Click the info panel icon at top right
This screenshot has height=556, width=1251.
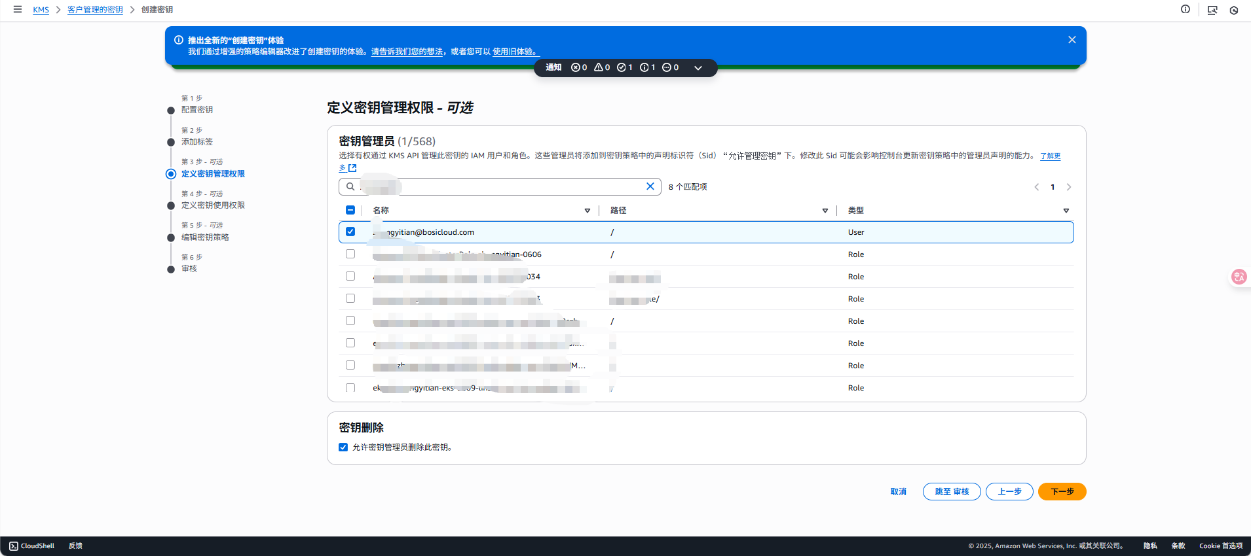pos(1186,9)
